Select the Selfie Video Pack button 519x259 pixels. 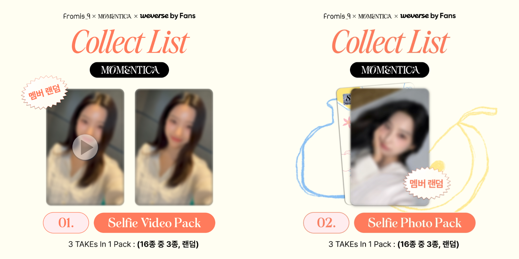tap(154, 223)
